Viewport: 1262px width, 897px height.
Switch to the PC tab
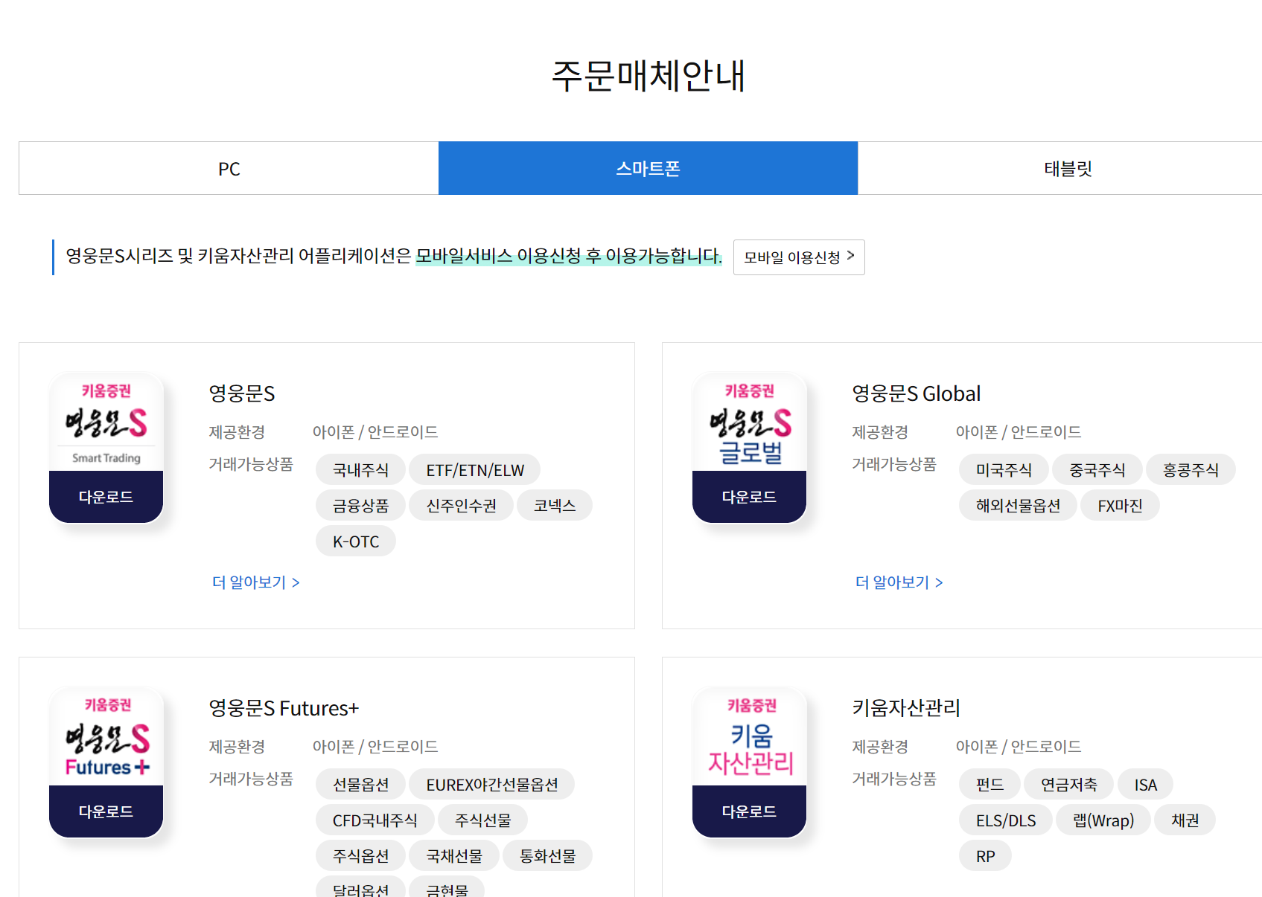(229, 169)
